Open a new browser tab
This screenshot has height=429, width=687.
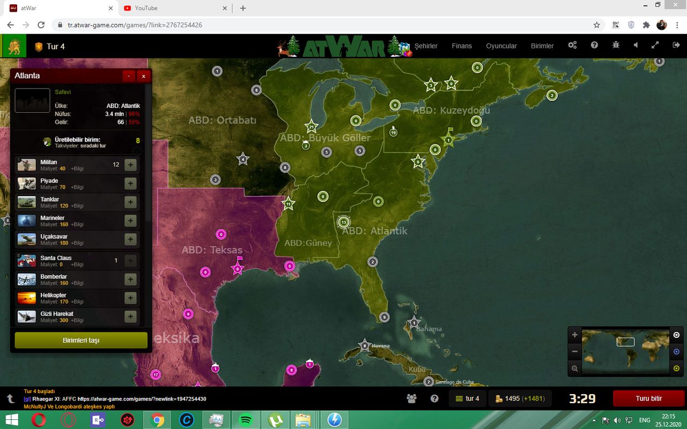click(243, 8)
